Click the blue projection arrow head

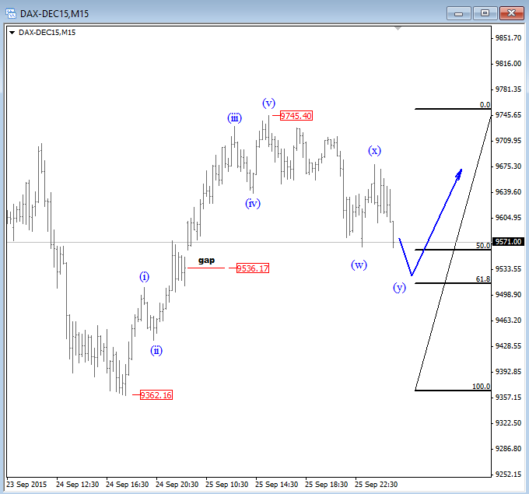click(x=460, y=172)
